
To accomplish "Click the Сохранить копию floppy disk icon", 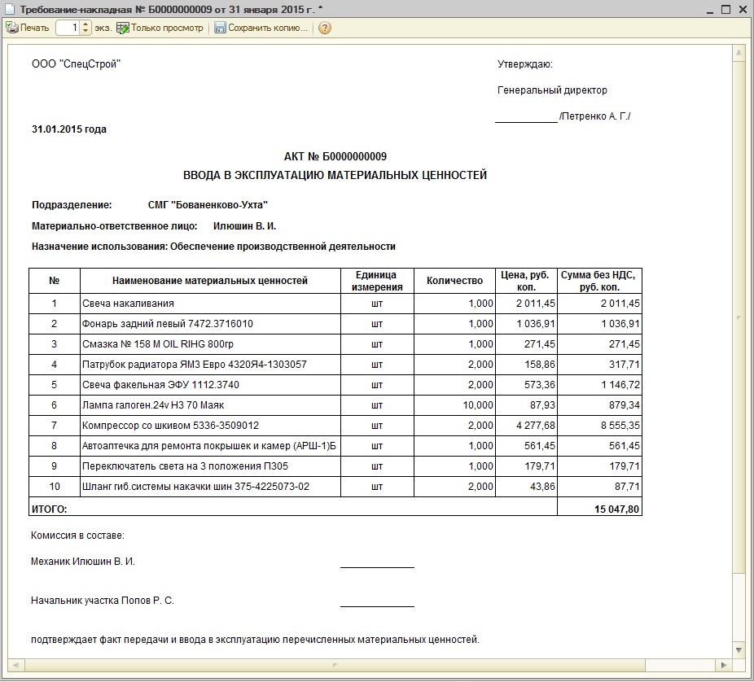I will point(220,28).
